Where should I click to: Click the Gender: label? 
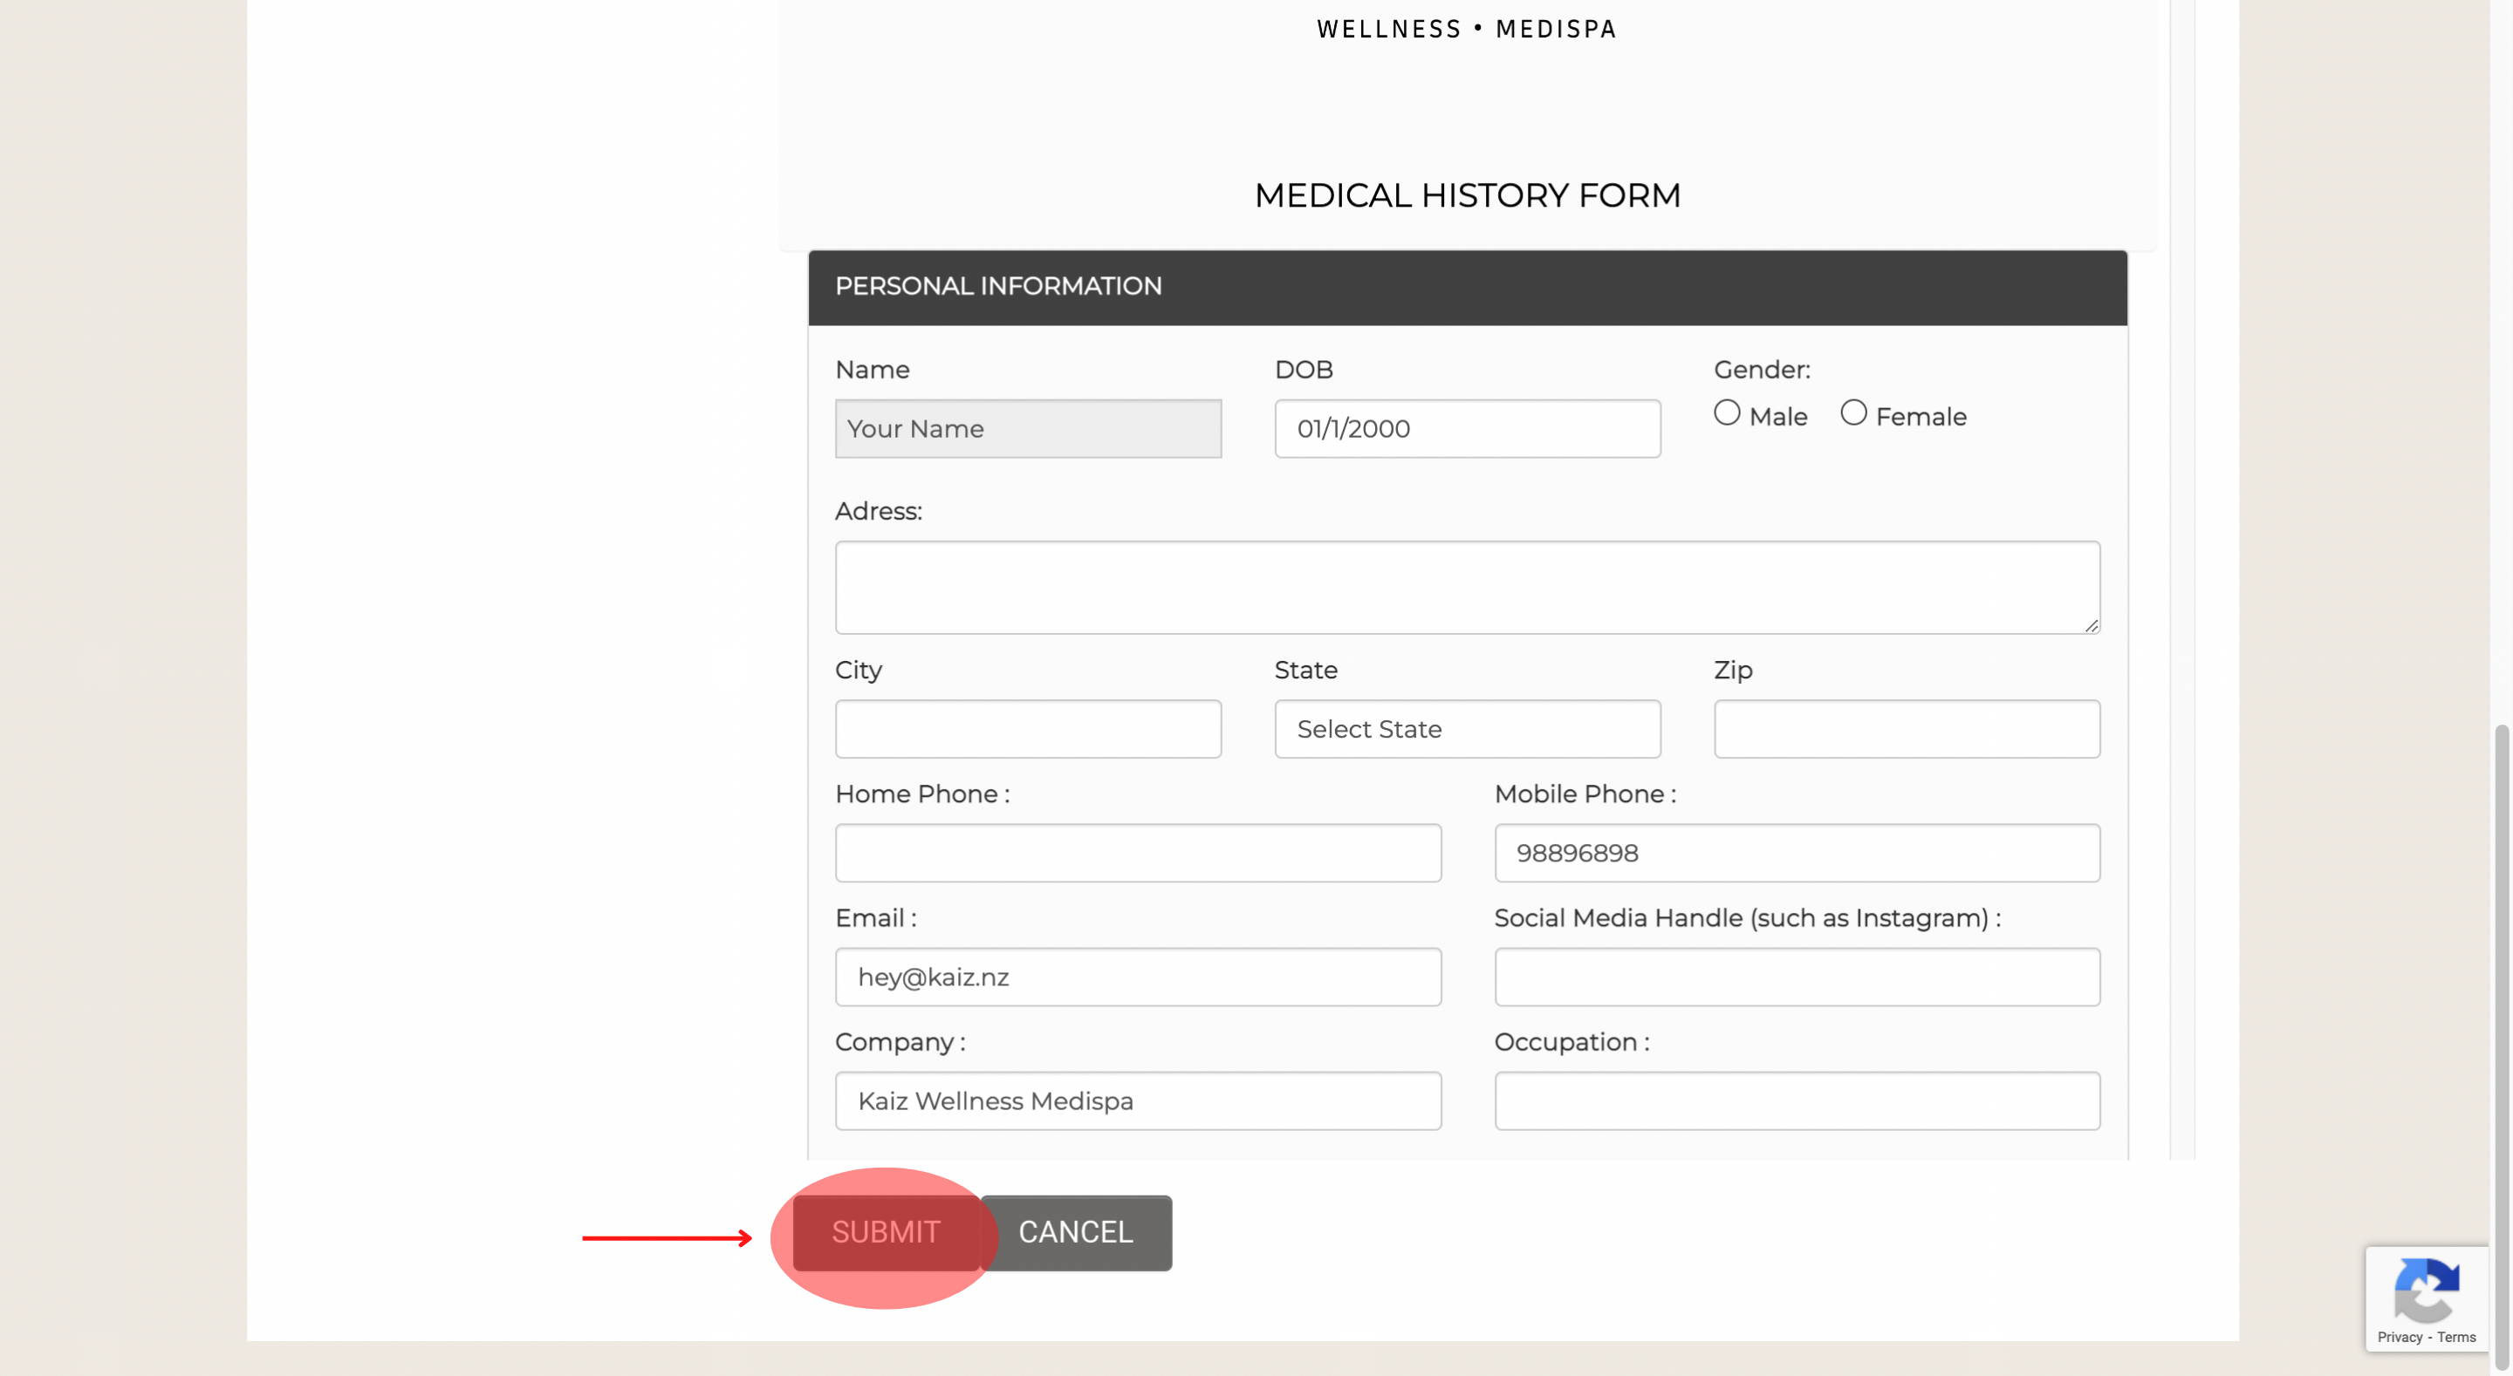coord(1762,370)
